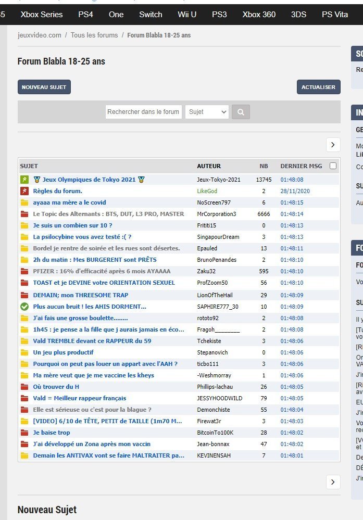Click the NOUVEAU SUJET button
The width and height of the screenshot is (363, 520).
pyautogui.click(x=44, y=87)
